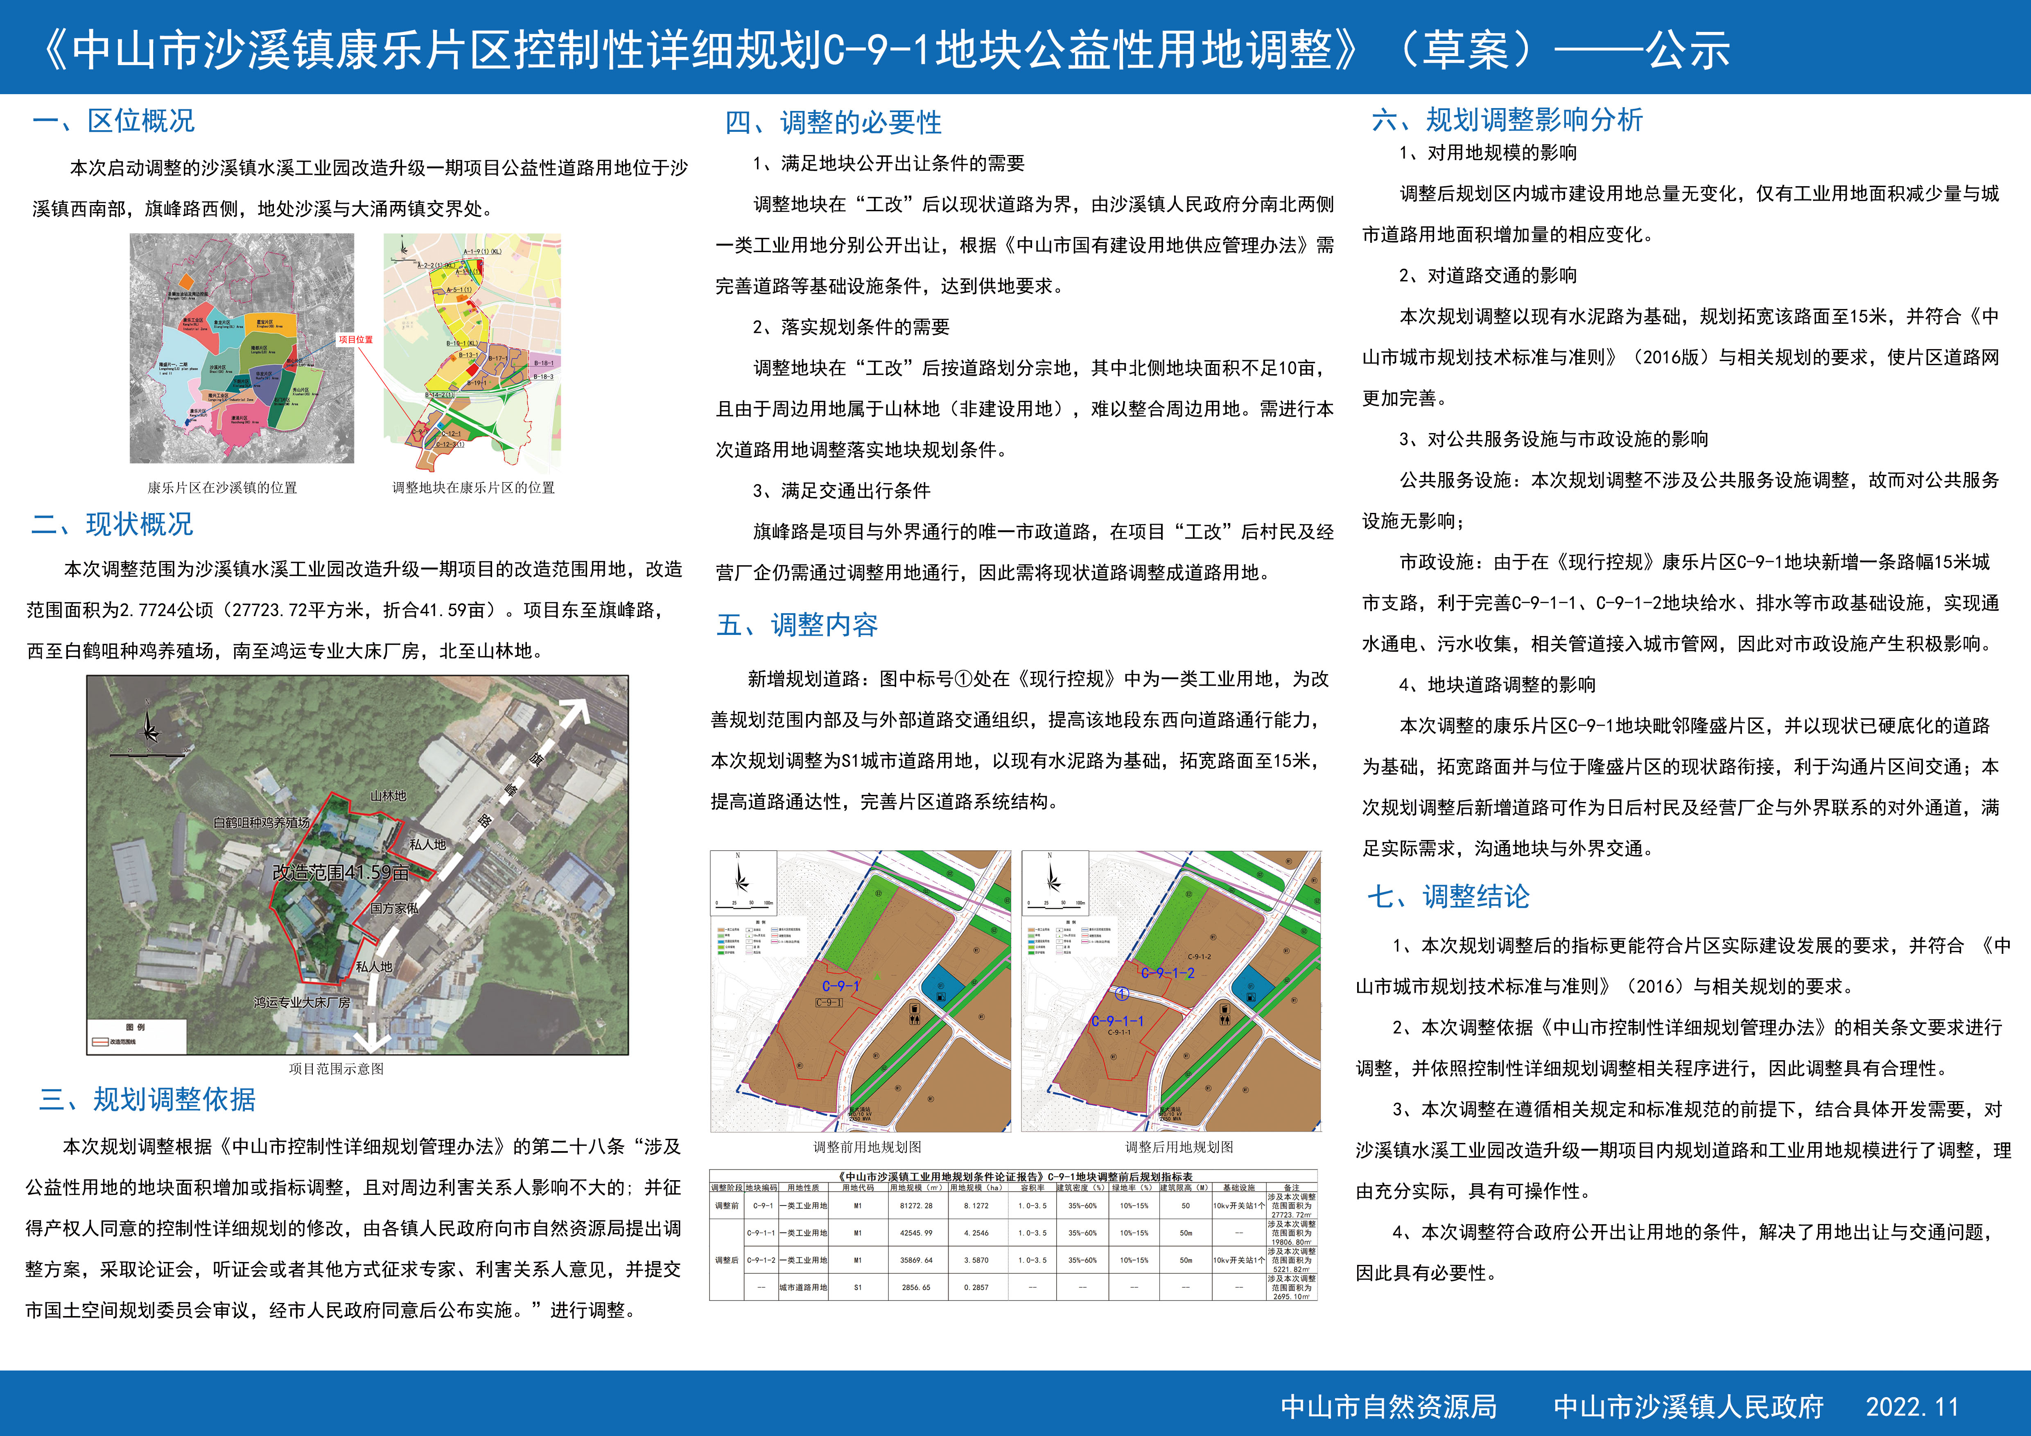This screenshot has height=1436, width=2031.
Task: Select the 一、区位概况 heading
Action: click(x=113, y=121)
